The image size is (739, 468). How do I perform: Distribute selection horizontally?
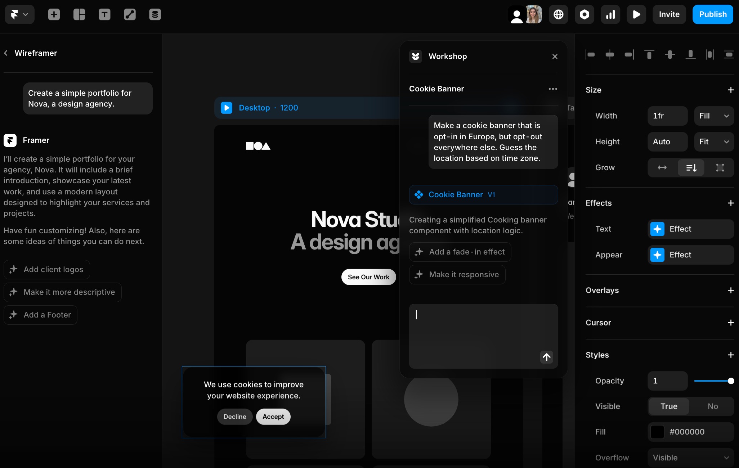[709, 55]
